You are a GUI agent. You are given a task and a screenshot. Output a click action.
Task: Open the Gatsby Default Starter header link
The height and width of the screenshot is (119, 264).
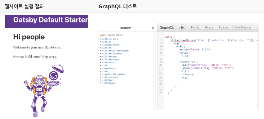click(x=51, y=20)
